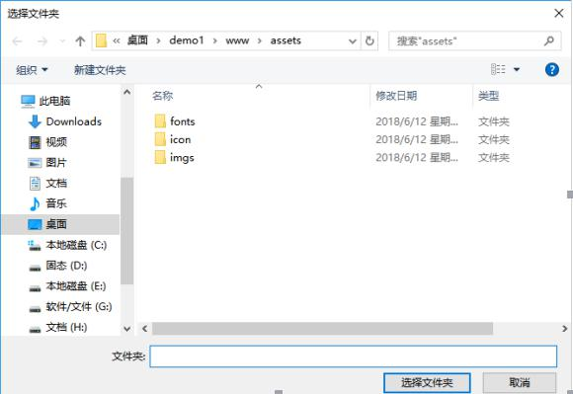Navigate to www in breadcrumb
This screenshot has width=573, height=394.
click(237, 40)
